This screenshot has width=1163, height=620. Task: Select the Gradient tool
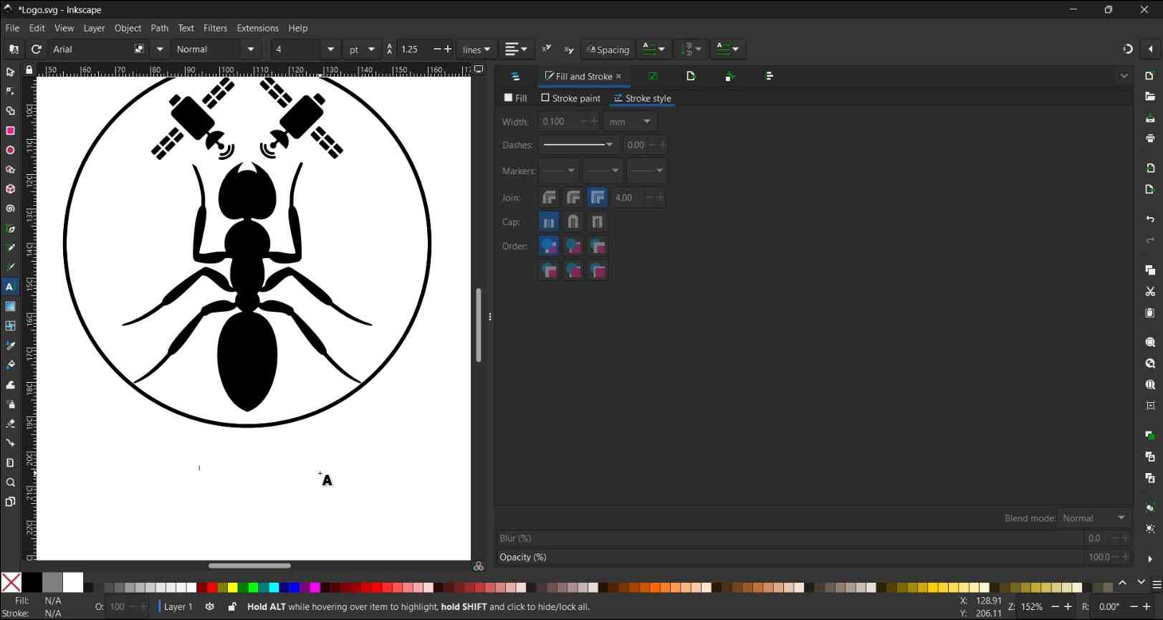(x=10, y=307)
